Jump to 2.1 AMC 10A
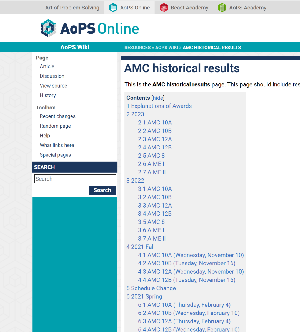 (155, 123)
